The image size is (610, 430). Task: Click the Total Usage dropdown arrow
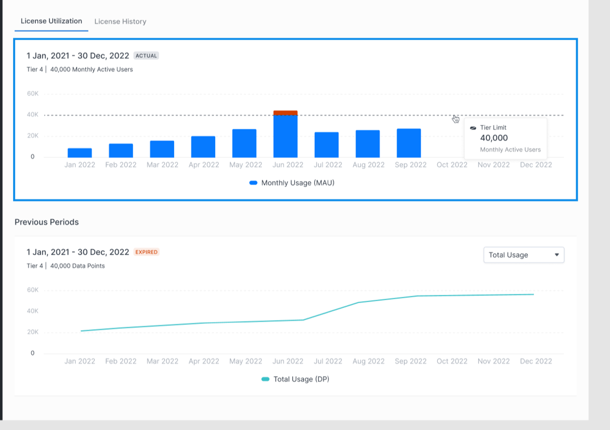(x=557, y=255)
